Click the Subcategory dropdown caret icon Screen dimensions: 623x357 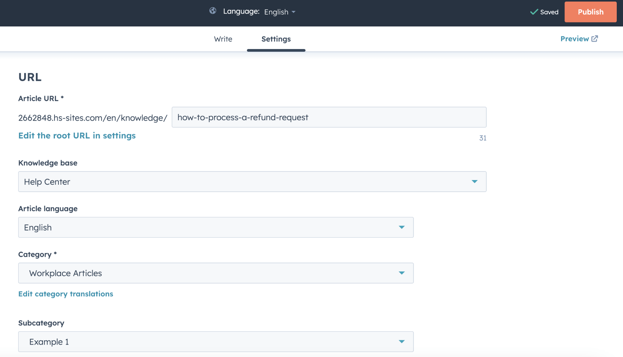pos(401,342)
